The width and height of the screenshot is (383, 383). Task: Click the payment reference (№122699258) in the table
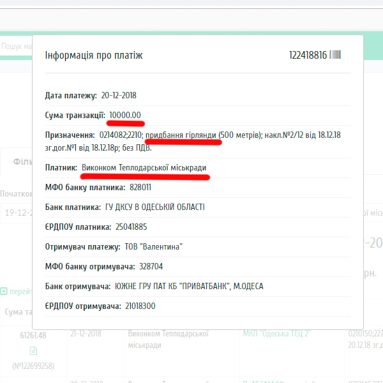point(33,366)
